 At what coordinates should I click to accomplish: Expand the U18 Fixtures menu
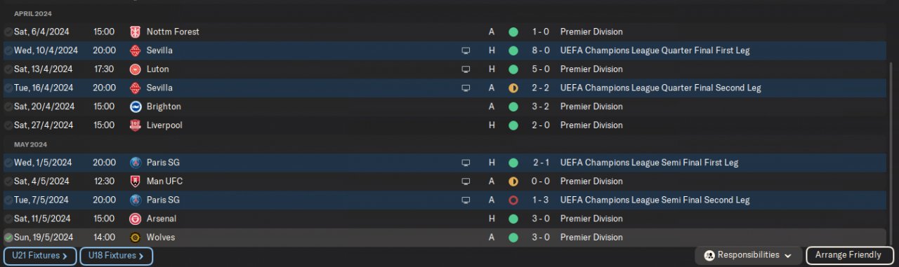(x=116, y=256)
